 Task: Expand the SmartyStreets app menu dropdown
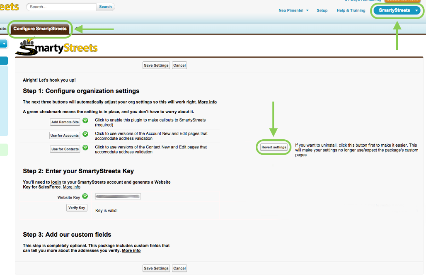click(x=397, y=10)
